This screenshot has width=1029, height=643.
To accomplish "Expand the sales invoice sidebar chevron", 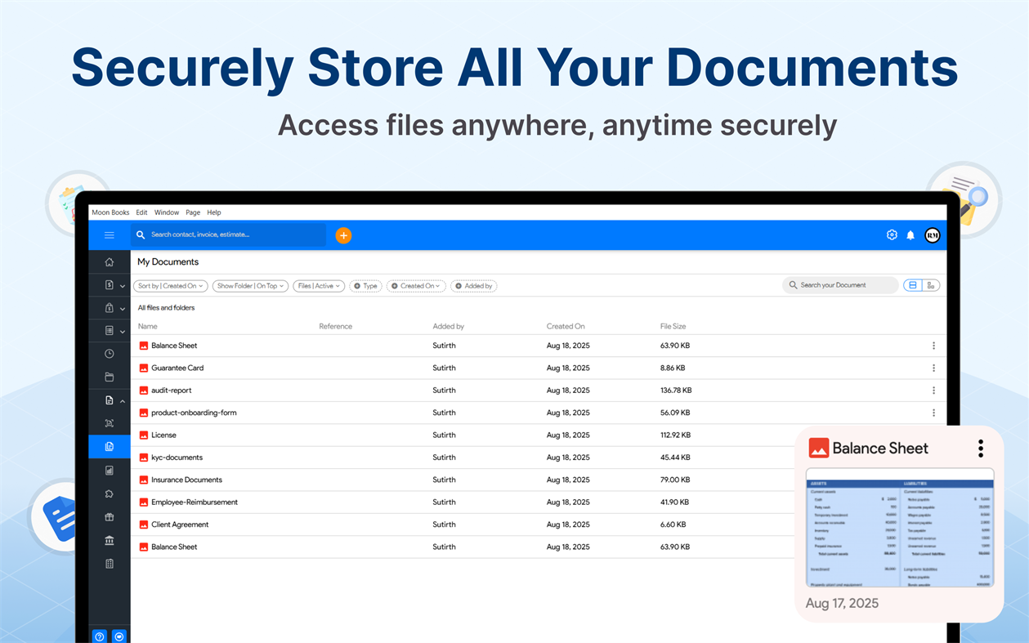I will [x=123, y=286].
